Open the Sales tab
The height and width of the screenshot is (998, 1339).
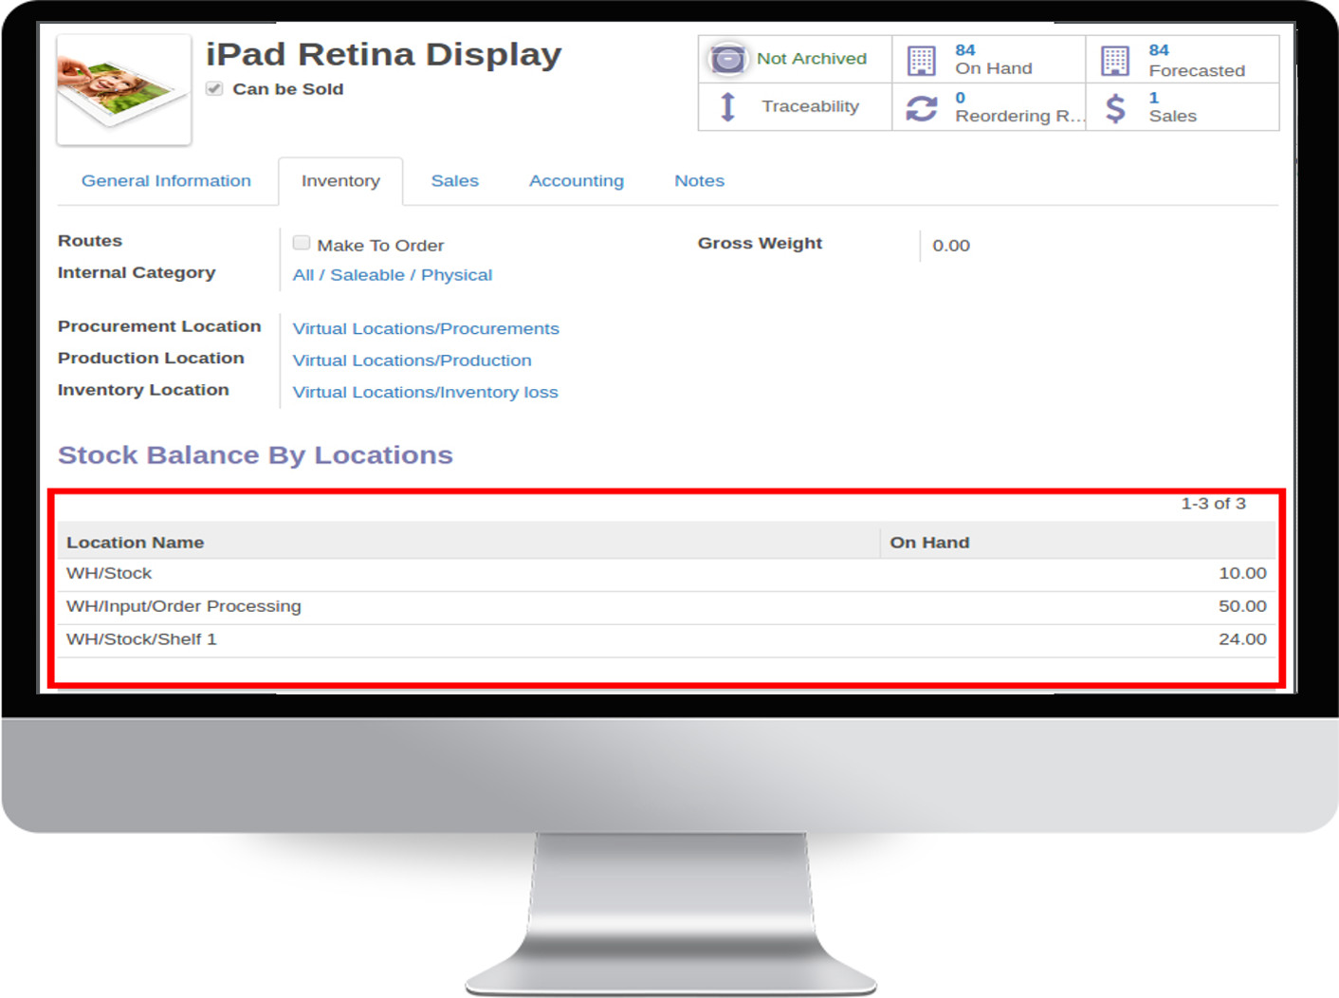[455, 180]
